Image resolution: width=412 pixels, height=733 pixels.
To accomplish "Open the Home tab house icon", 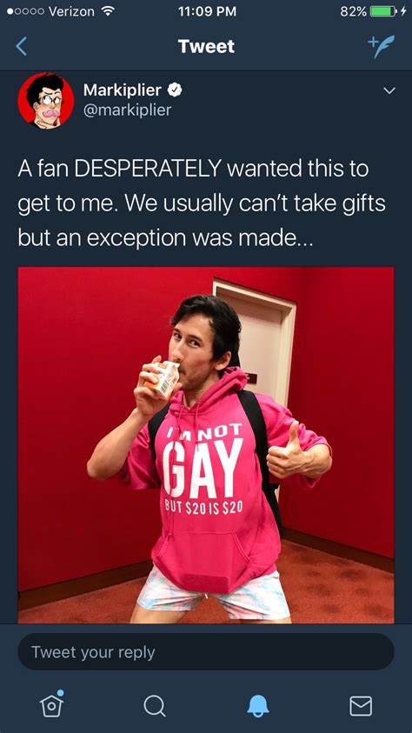I will coord(52,704).
